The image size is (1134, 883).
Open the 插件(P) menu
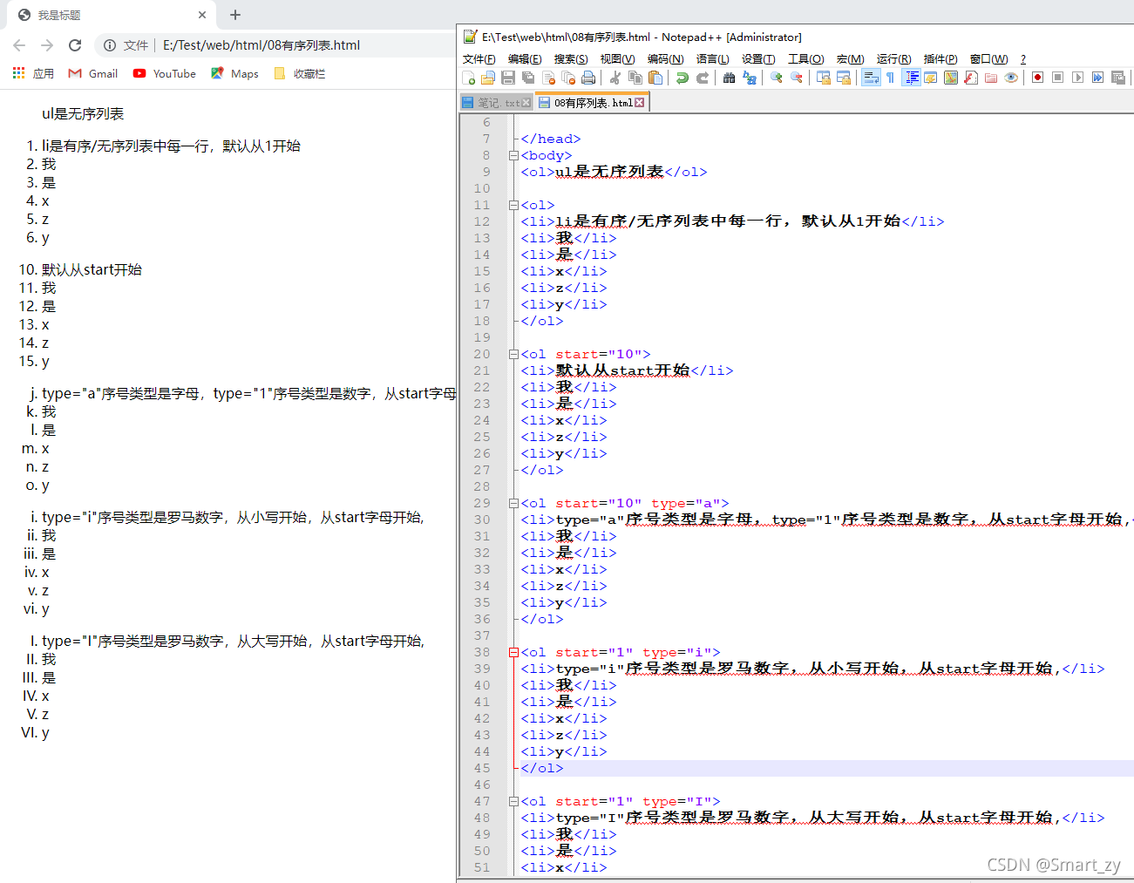[x=940, y=58]
